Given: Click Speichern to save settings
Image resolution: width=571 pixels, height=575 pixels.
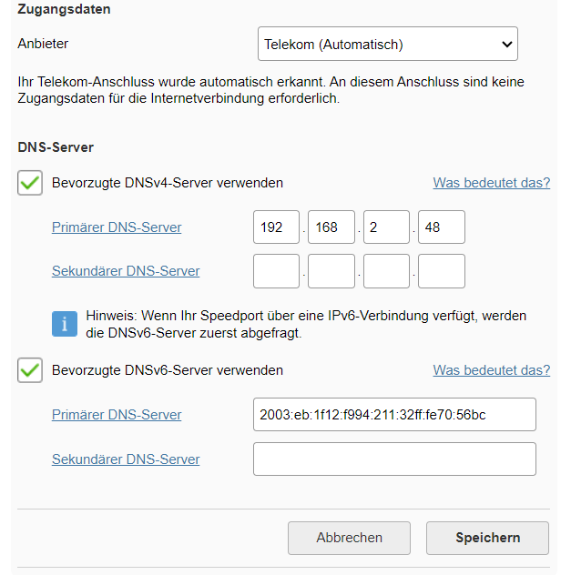Looking at the screenshot, I should click(x=487, y=538).
